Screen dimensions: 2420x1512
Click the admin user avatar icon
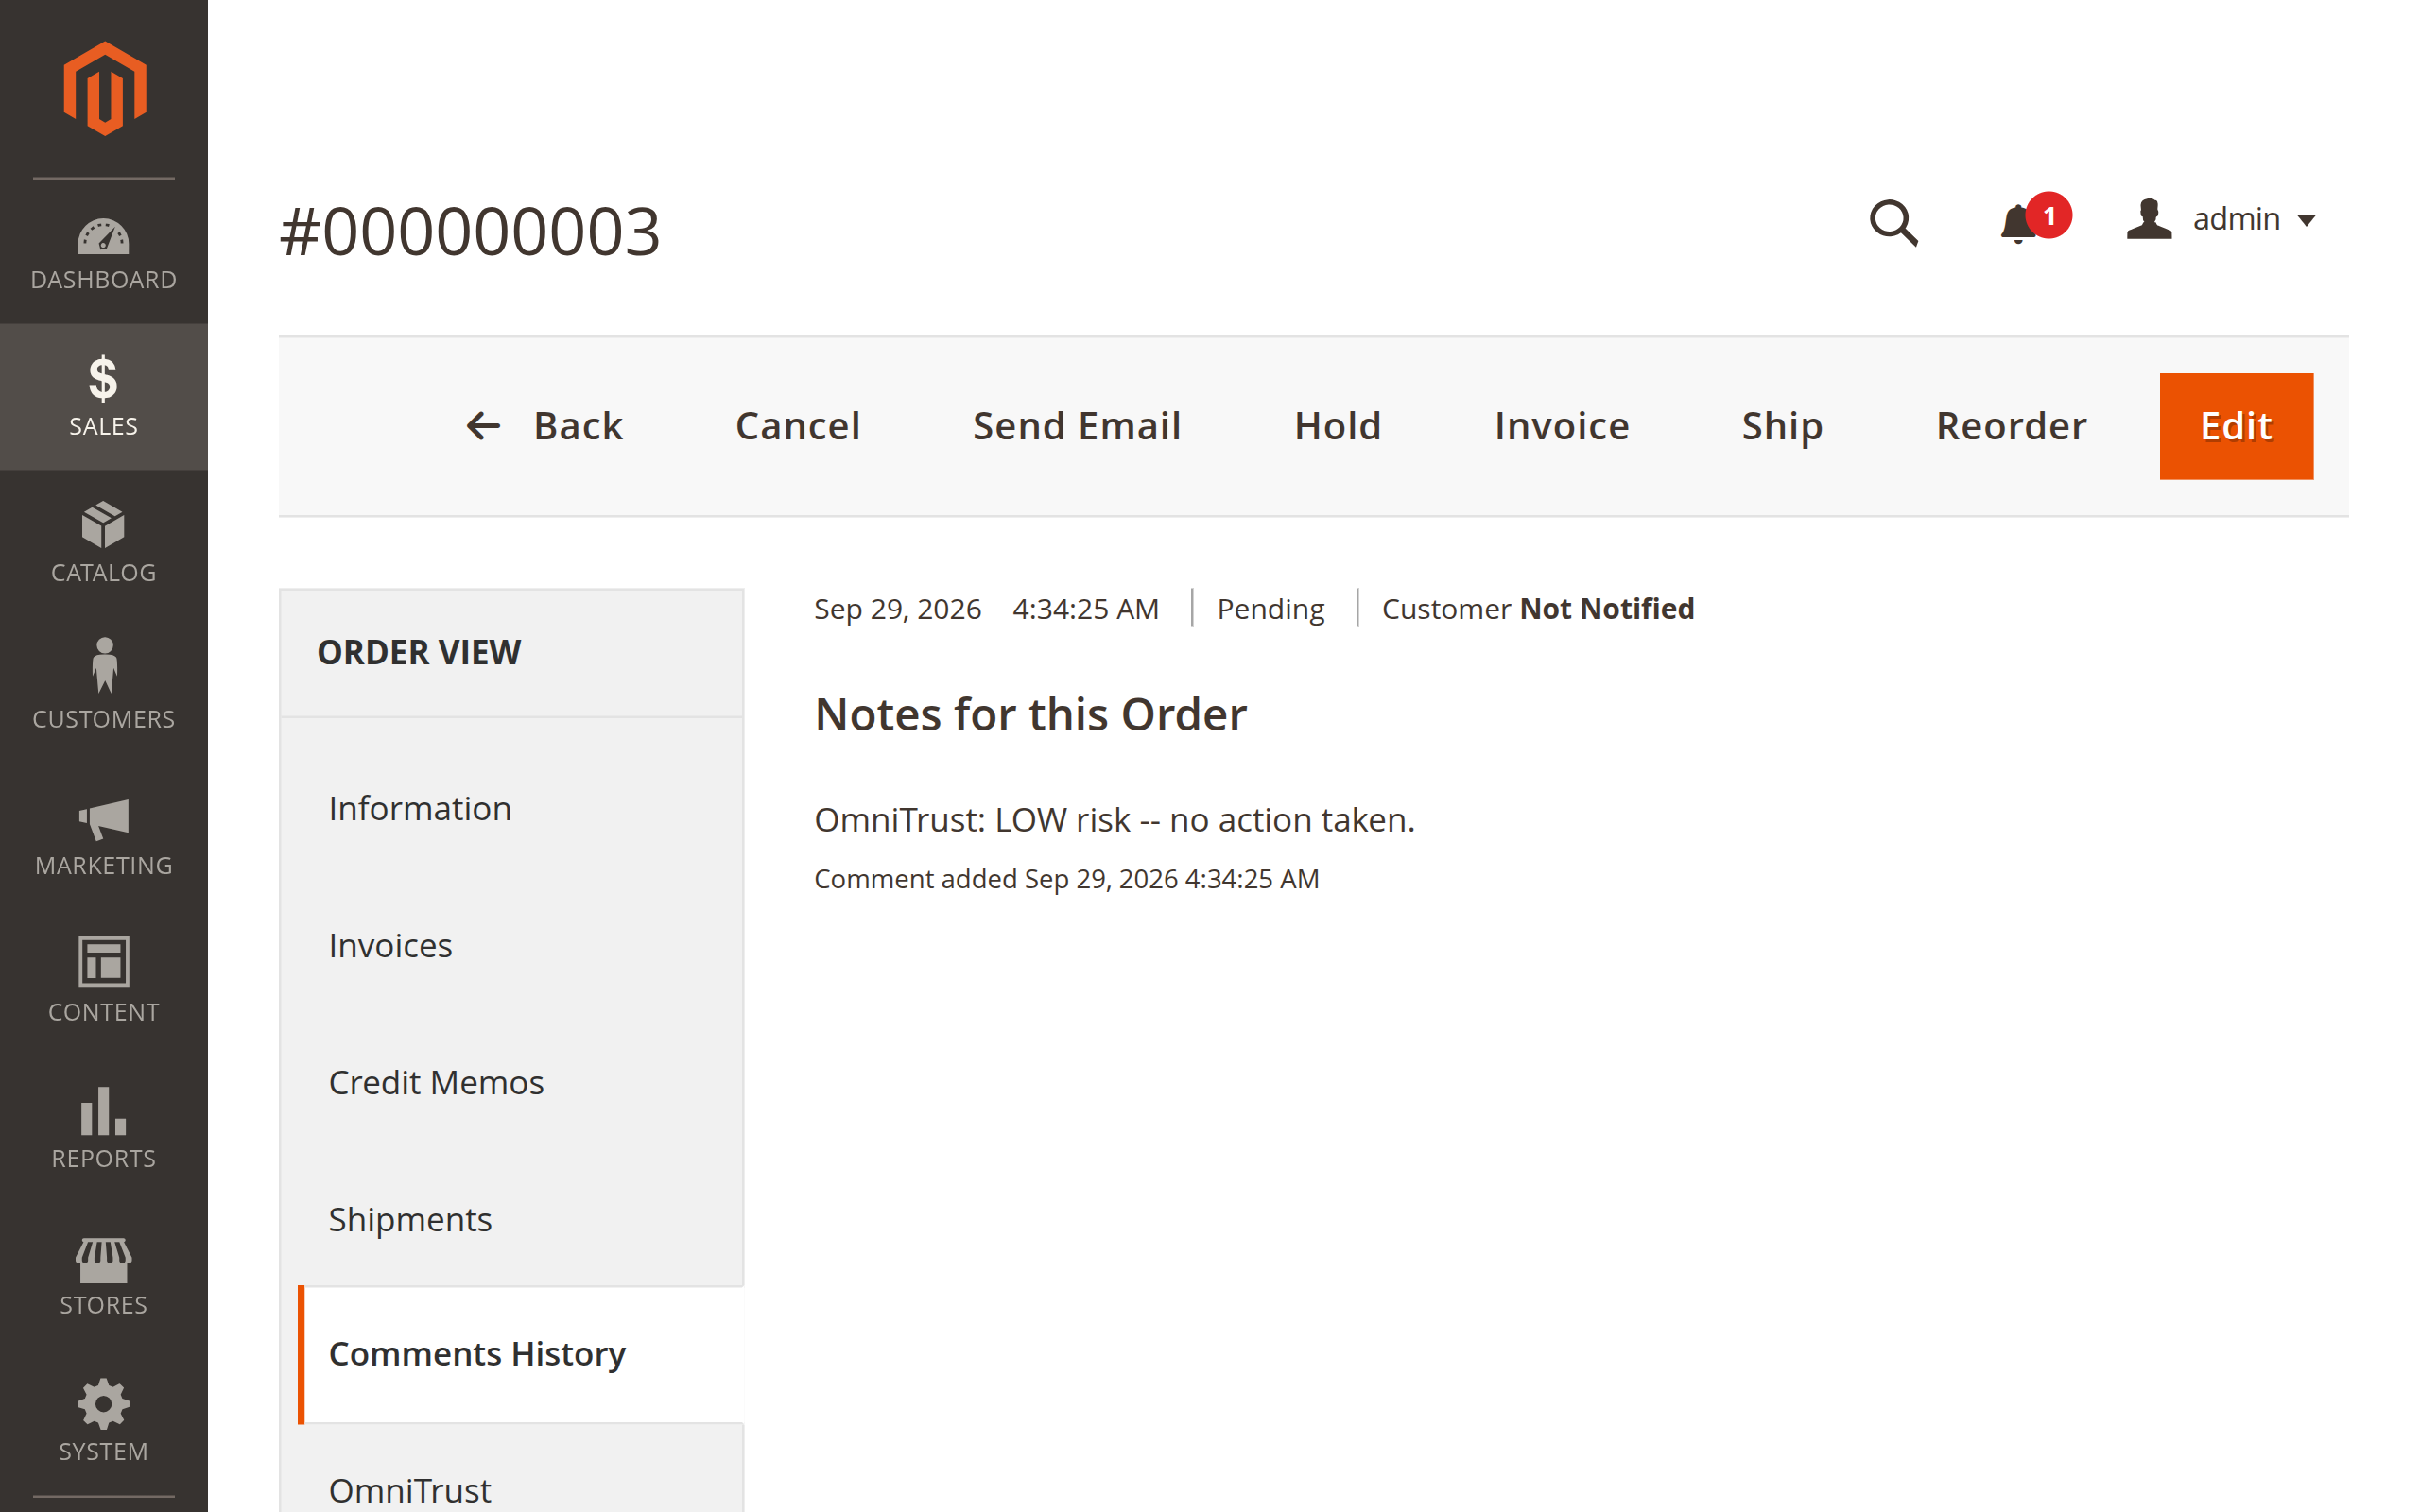2148,219
